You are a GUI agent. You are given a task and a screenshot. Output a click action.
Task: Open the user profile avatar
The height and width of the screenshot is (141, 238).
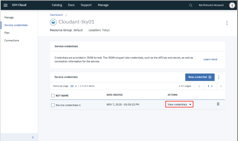click(x=232, y=5)
